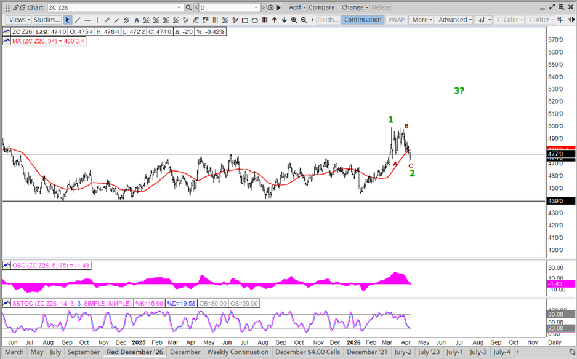
Task: Open the D interval dropdown
Action: click(256, 7)
